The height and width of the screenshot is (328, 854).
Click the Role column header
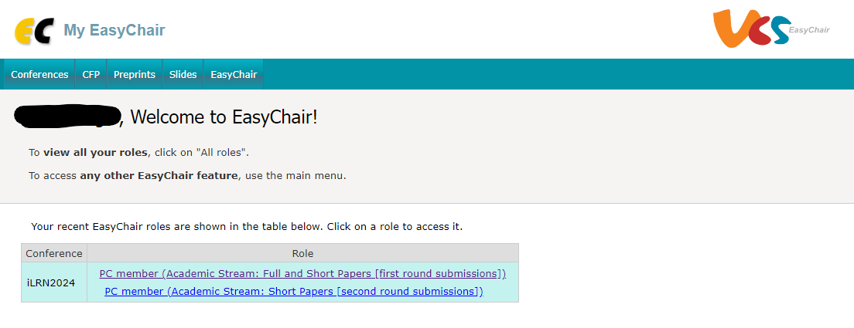click(x=302, y=253)
